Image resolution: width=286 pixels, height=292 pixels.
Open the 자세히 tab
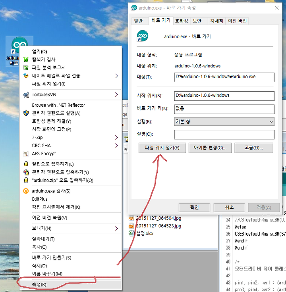pos(216,21)
